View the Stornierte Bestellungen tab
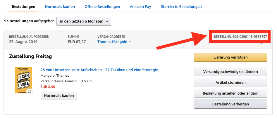The image size is (277, 118). pyautogui.click(x=181, y=7)
